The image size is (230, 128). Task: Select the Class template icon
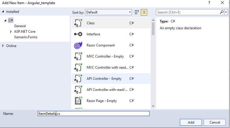[78, 23]
